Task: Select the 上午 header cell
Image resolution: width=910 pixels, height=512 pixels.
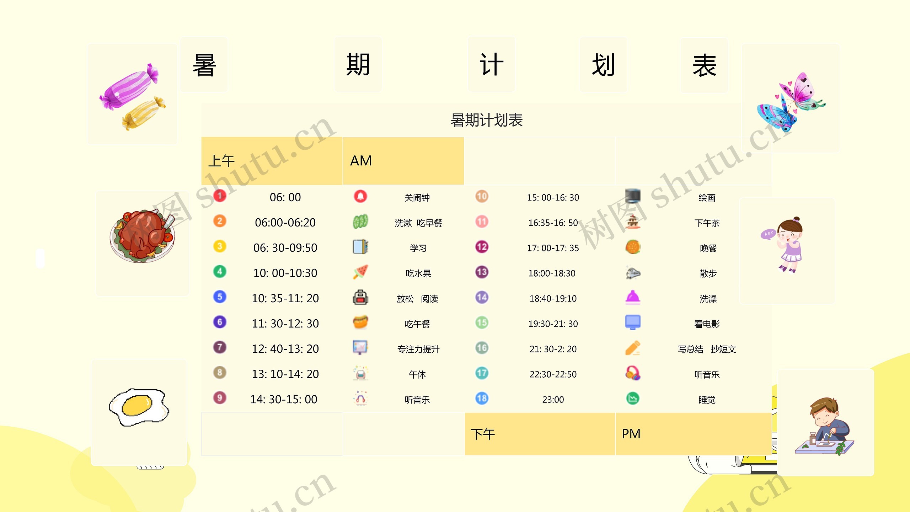Action: [272, 161]
